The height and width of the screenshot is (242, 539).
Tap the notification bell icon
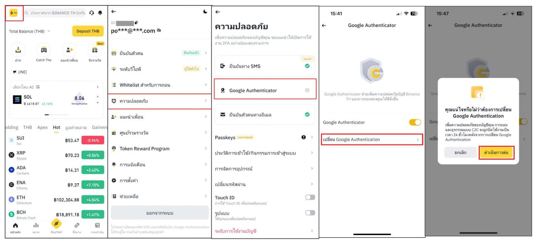tap(100, 13)
